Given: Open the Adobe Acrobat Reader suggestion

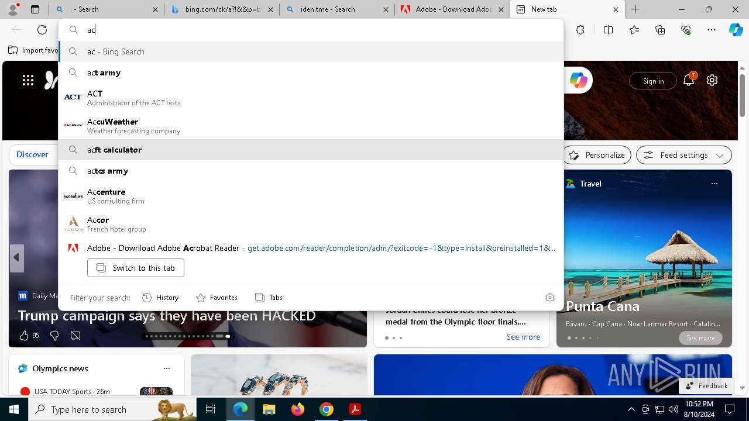Looking at the screenshot, I should (x=311, y=248).
